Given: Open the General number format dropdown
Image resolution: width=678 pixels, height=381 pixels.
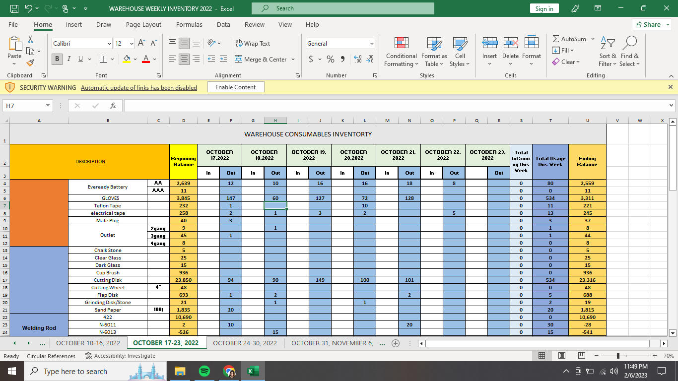Looking at the screenshot, I should tap(372, 44).
